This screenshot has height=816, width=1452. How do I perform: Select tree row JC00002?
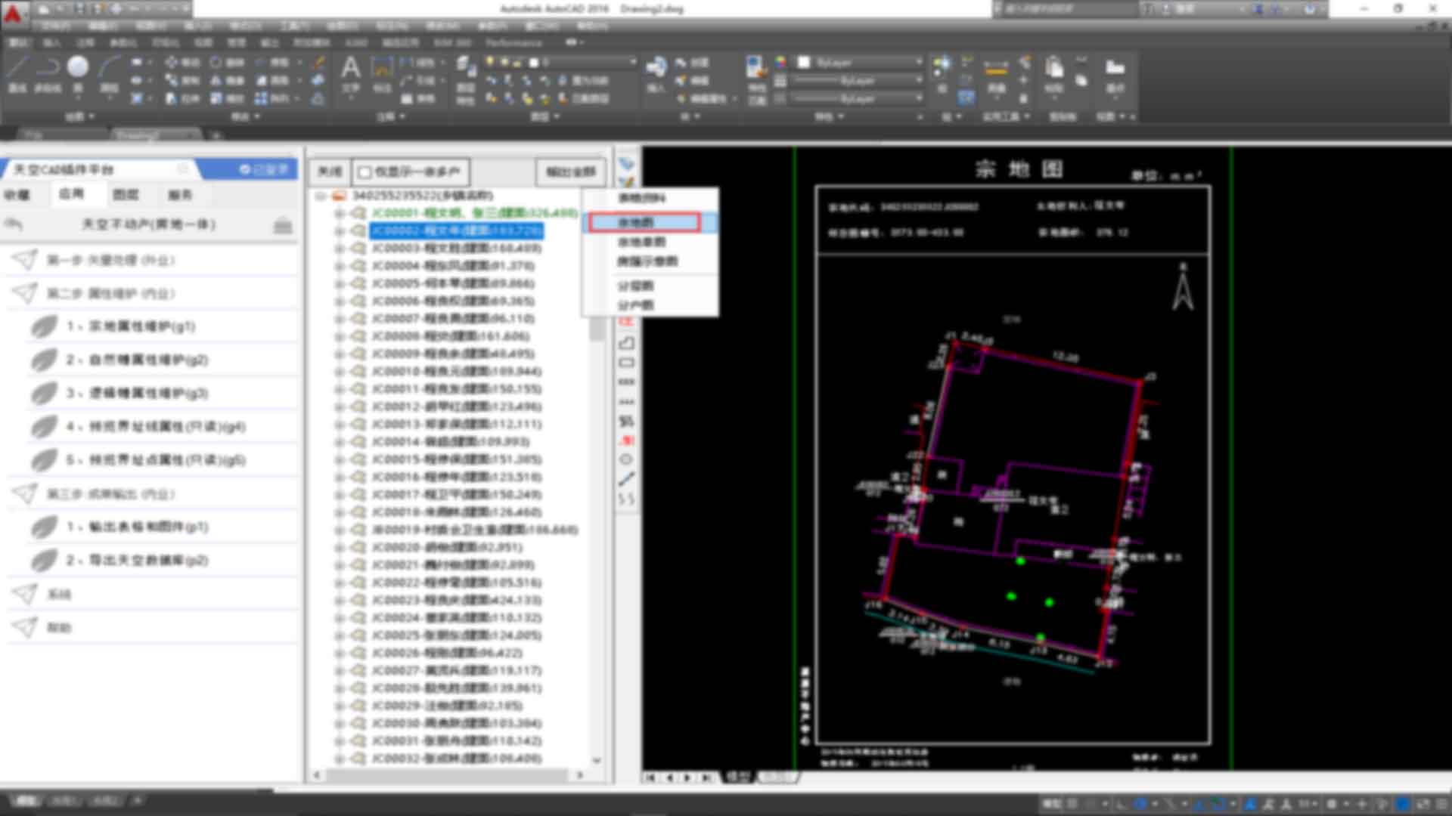point(456,230)
